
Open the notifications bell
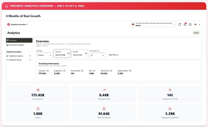click(x=185, y=24)
